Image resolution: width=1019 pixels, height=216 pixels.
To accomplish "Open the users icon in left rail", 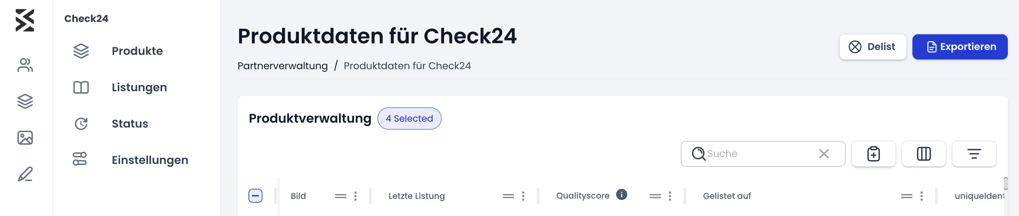I will (x=25, y=65).
